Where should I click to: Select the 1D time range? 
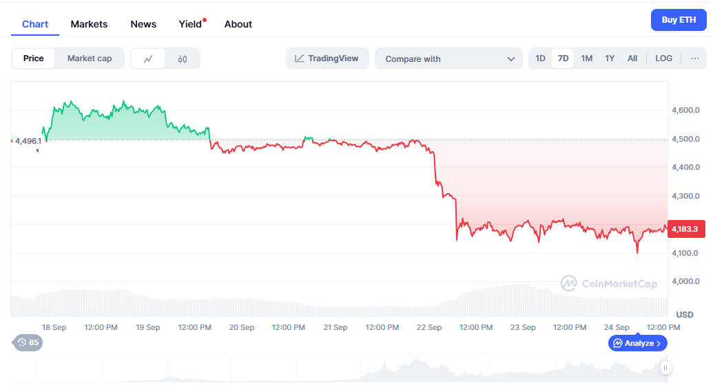[541, 58]
